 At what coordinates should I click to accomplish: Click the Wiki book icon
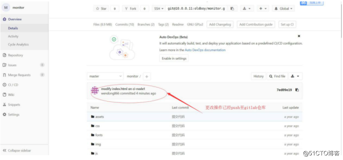[x=4, y=95]
